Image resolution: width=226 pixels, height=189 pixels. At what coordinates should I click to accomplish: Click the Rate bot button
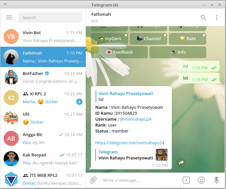coord(188,39)
